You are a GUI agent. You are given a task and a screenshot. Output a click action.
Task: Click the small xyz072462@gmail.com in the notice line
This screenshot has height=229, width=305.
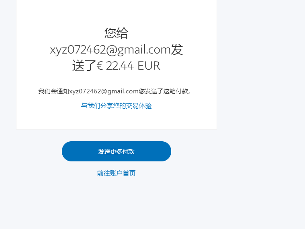(x=104, y=91)
